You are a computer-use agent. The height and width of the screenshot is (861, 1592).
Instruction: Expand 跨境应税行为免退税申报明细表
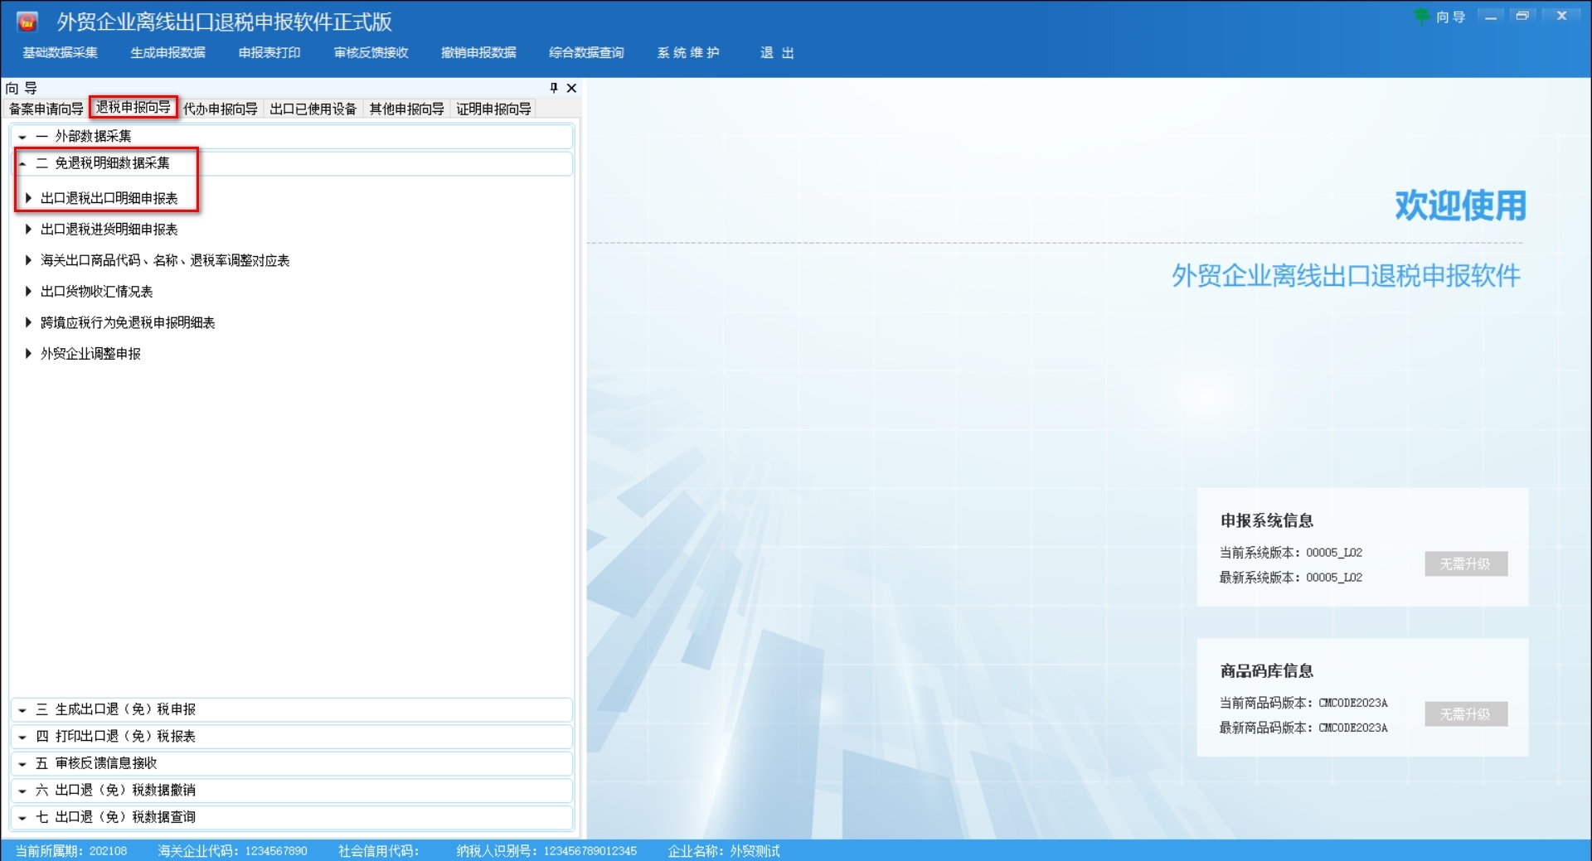click(27, 322)
